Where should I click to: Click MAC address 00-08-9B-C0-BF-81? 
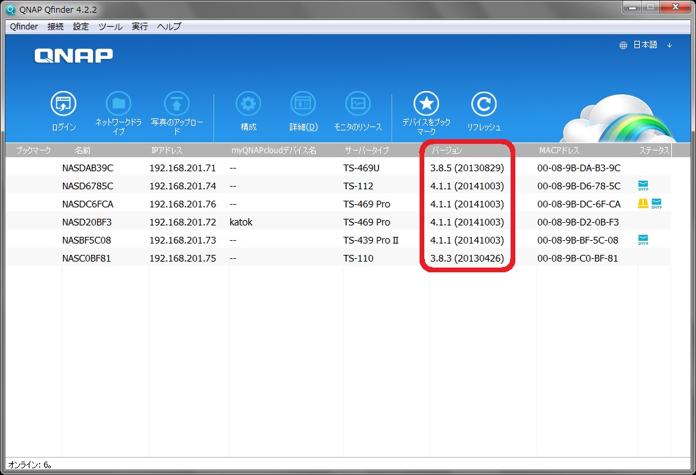(x=578, y=258)
